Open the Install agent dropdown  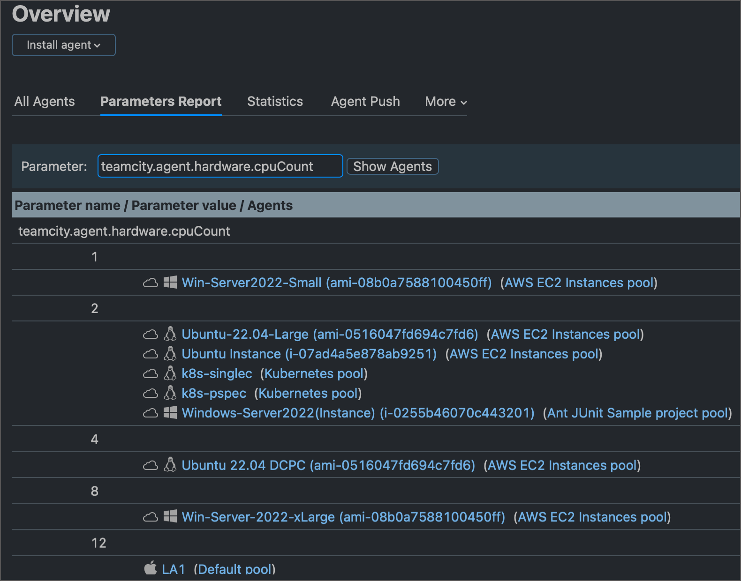[64, 45]
